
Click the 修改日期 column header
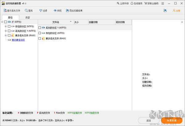(124, 22)
